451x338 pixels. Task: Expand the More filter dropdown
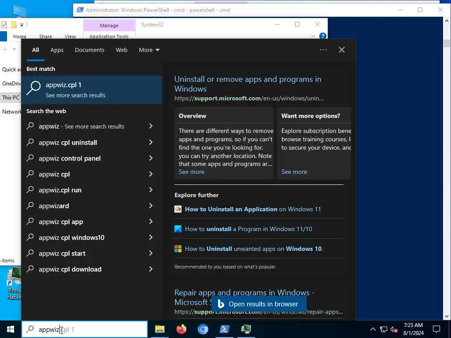(149, 50)
